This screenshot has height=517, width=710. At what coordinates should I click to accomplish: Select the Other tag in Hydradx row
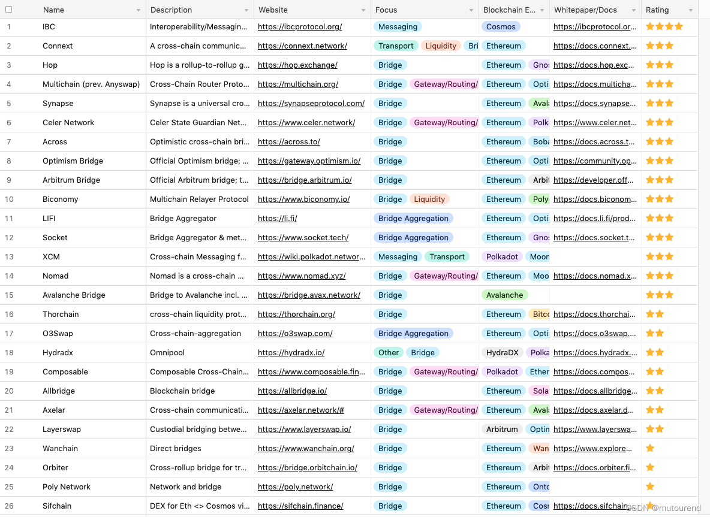[389, 352]
